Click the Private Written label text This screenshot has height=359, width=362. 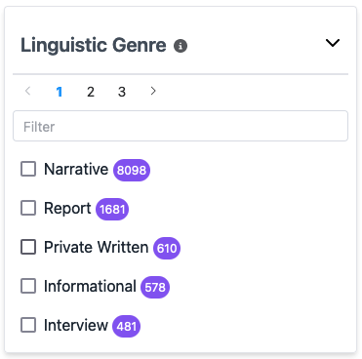(97, 247)
